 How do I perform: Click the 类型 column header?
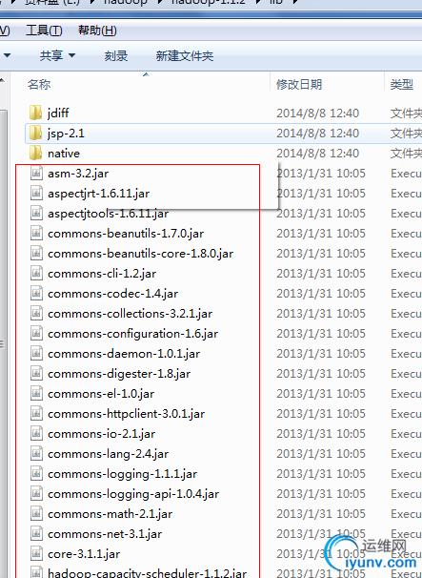tap(401, 85)
